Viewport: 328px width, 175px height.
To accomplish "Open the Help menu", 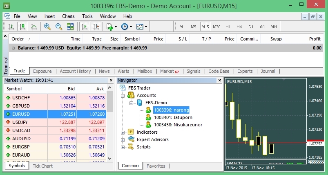I will point(127,16).
